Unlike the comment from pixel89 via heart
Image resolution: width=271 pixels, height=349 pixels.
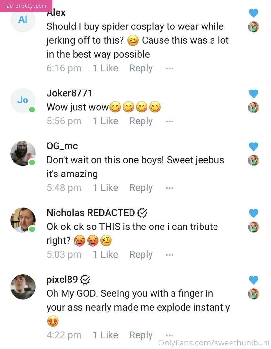click(x=254, y=280)
